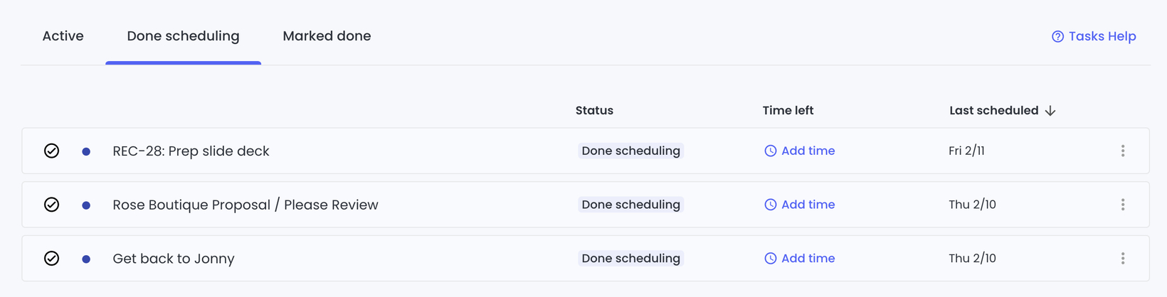The width and height of the screenshot is (1167, 297).
Task: Click the sort arrow next to Last scheduled
Action: [x=1050, y=111]
